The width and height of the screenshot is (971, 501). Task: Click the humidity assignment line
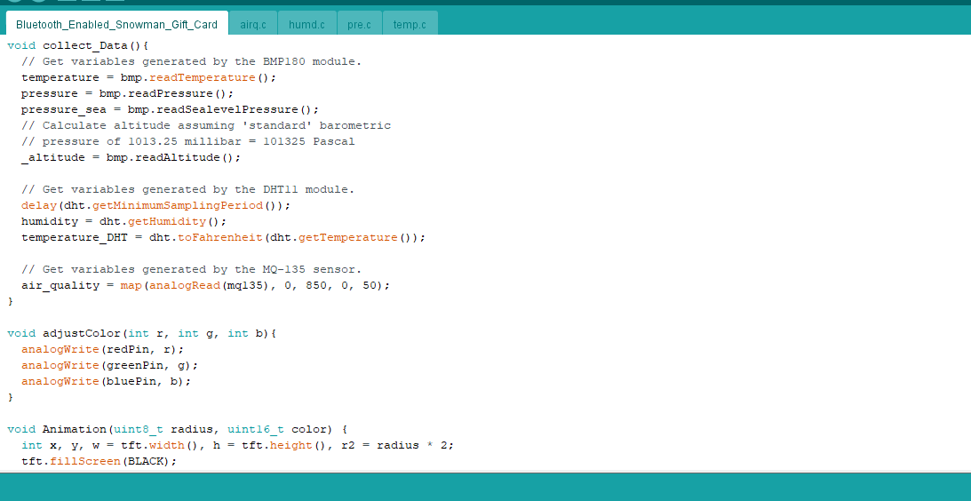click(x=124, y=221)
